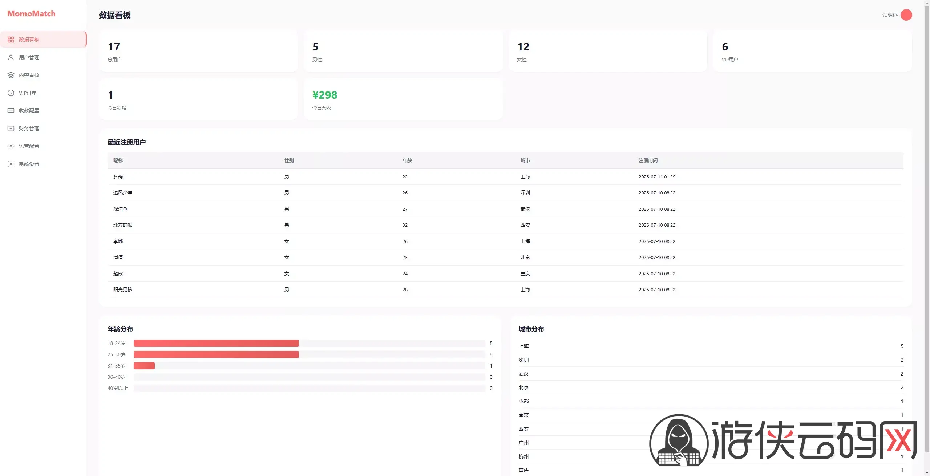Click the 注册时间 column header
930x476 pixels.
648,160
